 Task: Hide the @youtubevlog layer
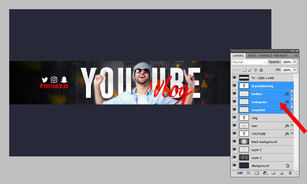pyautogui.click(x=234, y=86)
